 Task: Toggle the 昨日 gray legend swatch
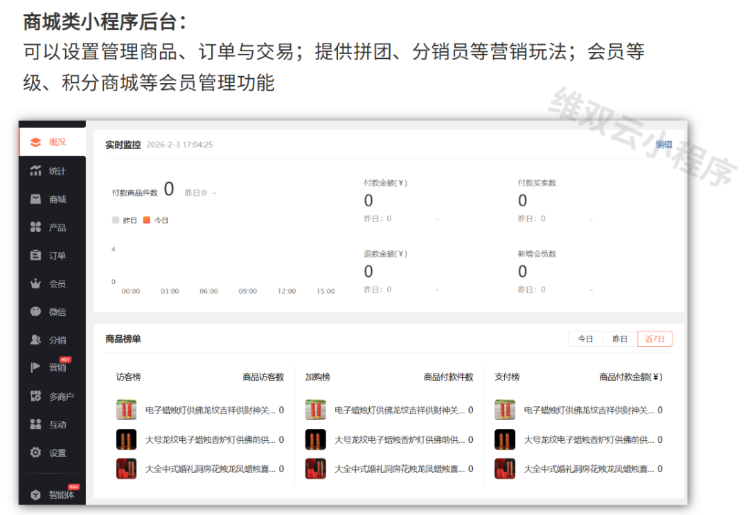(116, 220)
